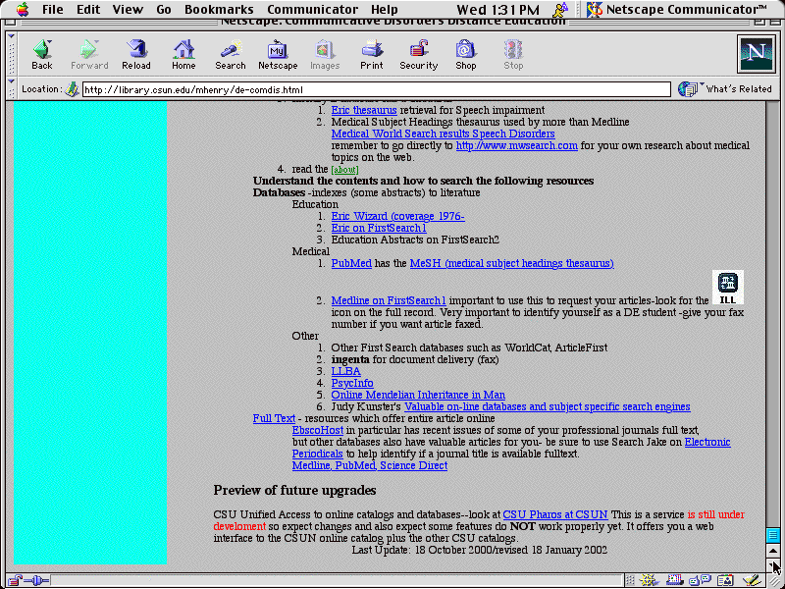The width and height of the screenshot is (785, 589).
Task: Print the page using toolbar
Action: [372, 54]
